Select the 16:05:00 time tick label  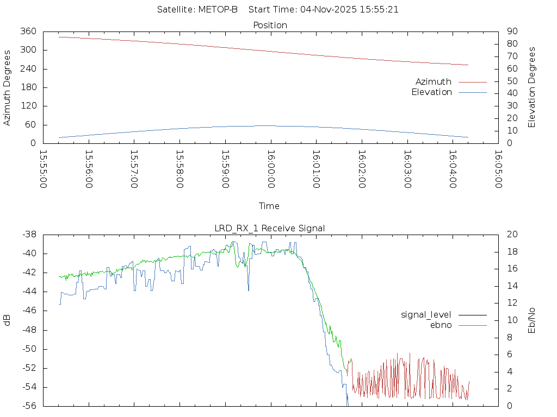(x=498, y=169)
